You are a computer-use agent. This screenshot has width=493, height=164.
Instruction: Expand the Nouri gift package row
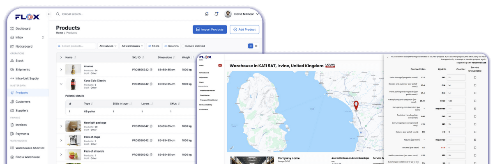pyautogui.click(x=61, y=126)
